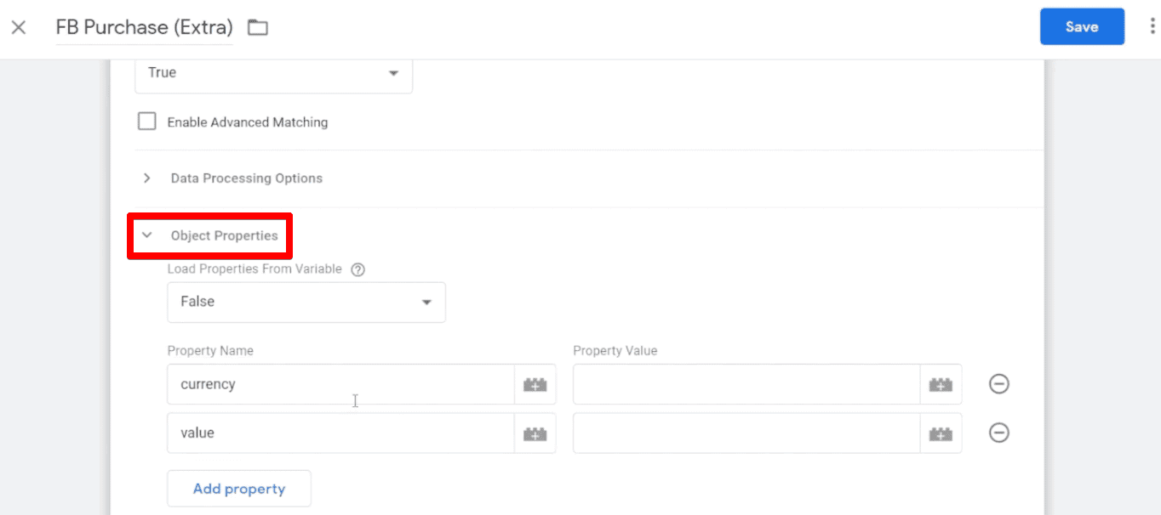
Task: Click the Add property button
Action: (x=238, y=488)
